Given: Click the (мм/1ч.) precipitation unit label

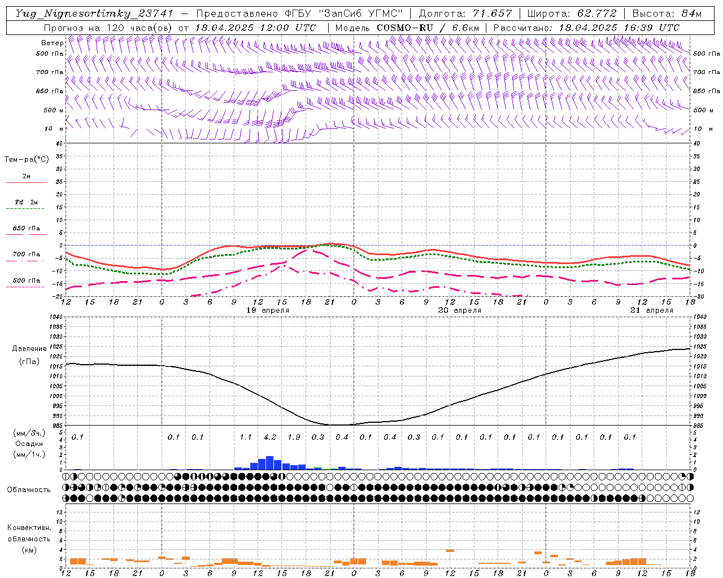Looking at the screenshot, I should [29, 454].
